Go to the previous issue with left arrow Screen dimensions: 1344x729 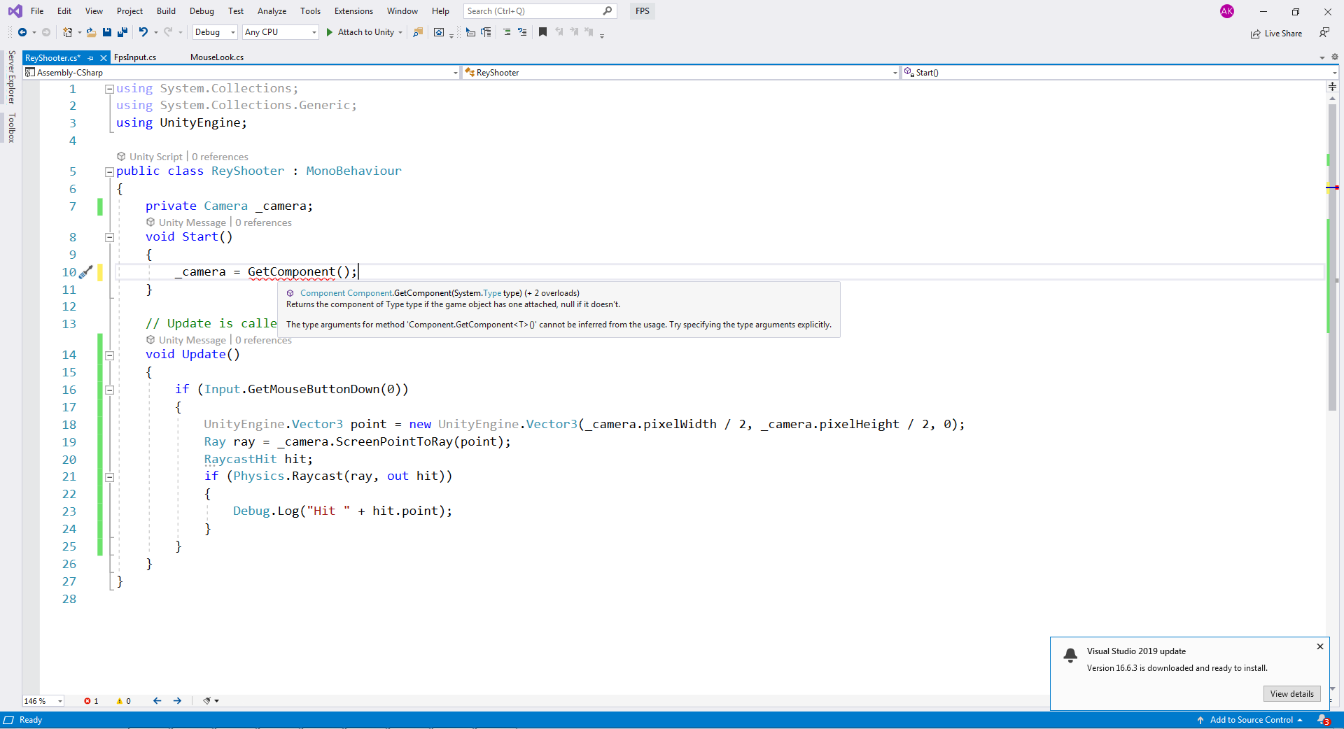point(157,701)
